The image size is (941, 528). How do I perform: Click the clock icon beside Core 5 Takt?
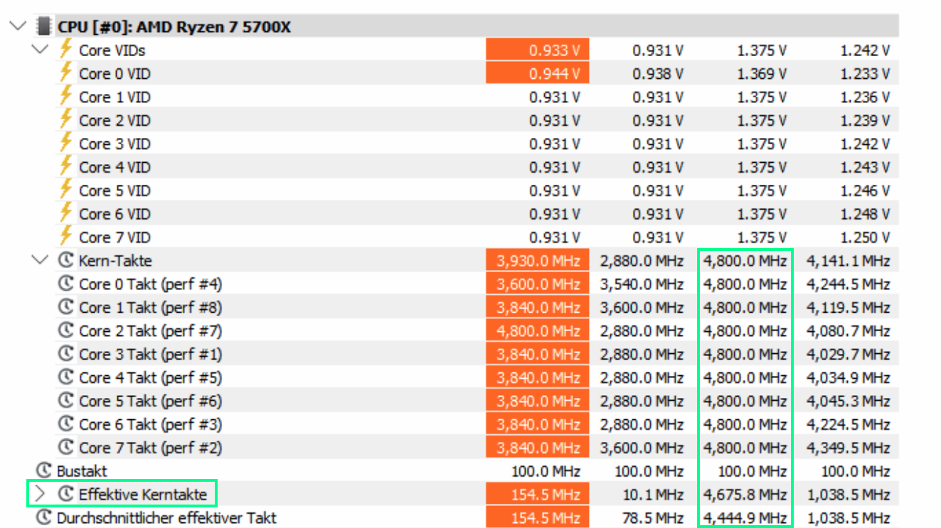[66, 401]
